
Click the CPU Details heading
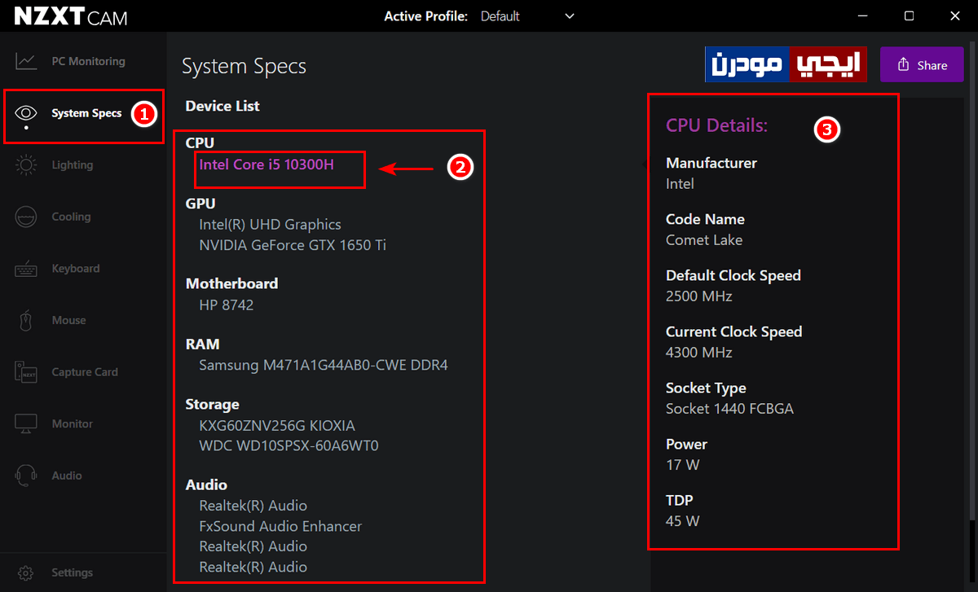(x=717, y=125)
